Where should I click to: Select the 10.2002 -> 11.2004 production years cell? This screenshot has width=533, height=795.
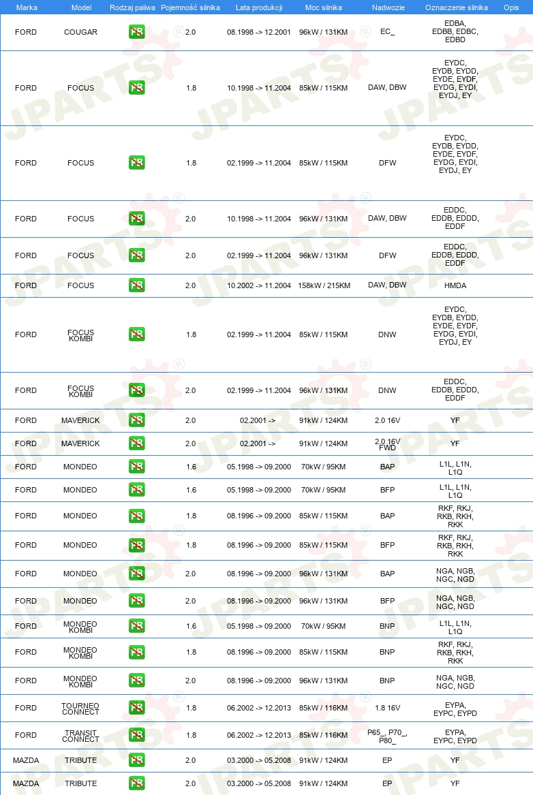[258, 285]
